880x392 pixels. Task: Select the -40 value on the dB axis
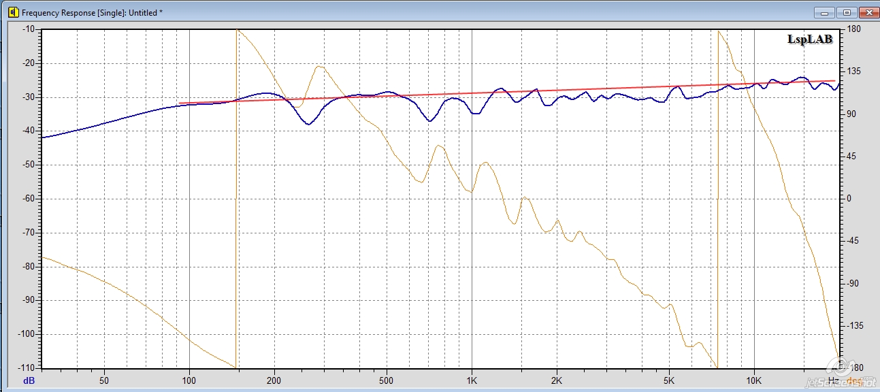pyautogui.click(x=28, y=131)
